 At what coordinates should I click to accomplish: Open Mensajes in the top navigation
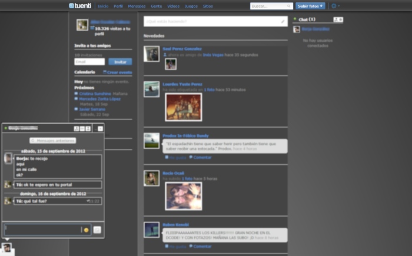tap(137, 6)
